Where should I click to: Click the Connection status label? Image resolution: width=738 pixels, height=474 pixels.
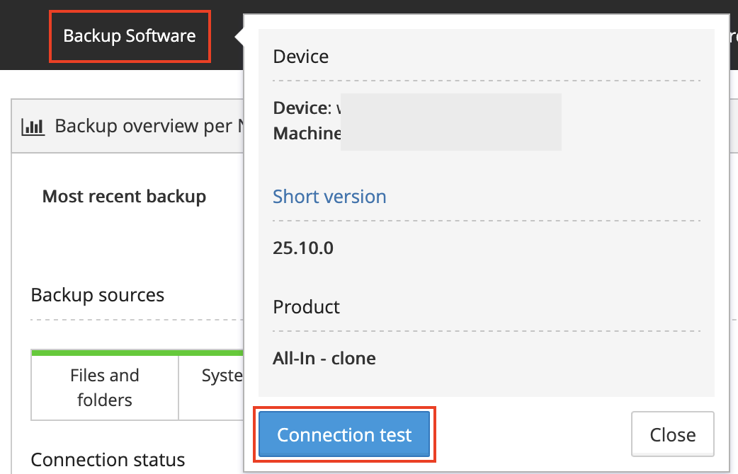pyautogui.click(x=108, y=459)
